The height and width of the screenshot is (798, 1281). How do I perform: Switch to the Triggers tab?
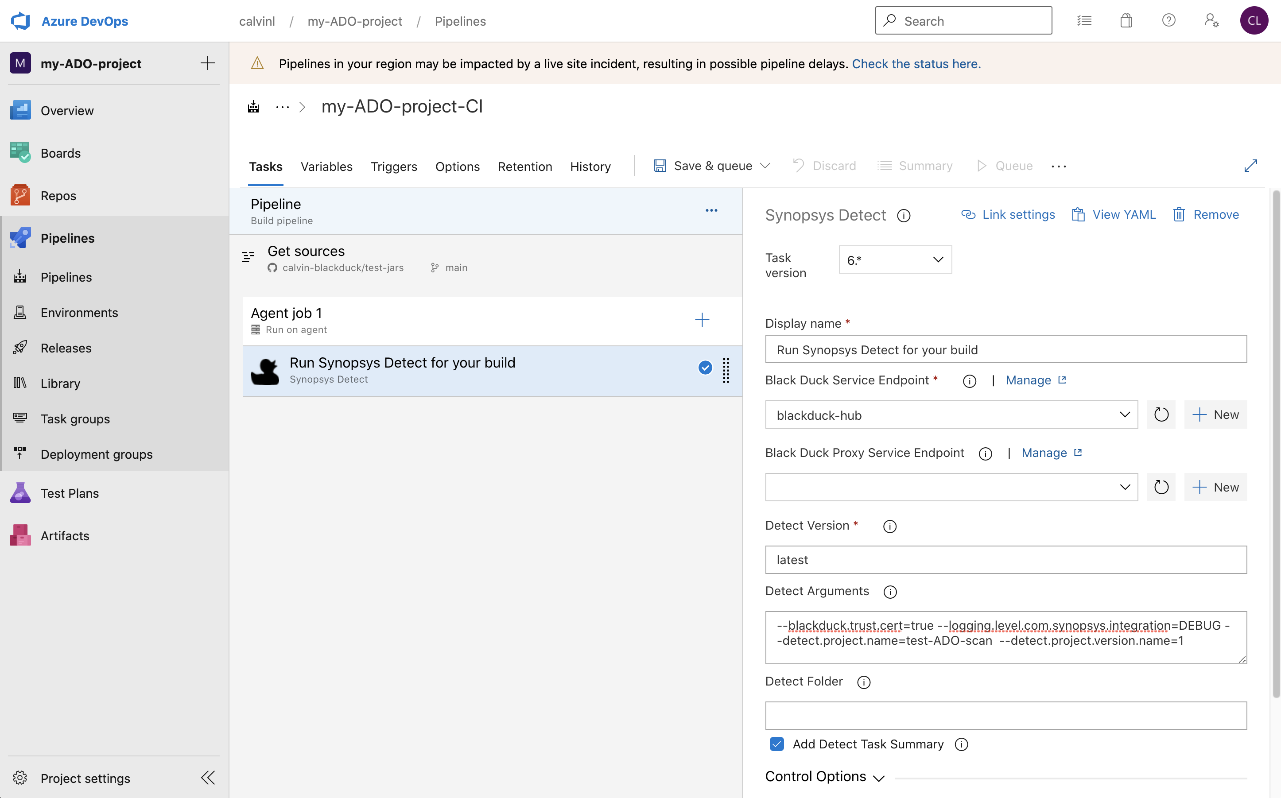(394, 166)
